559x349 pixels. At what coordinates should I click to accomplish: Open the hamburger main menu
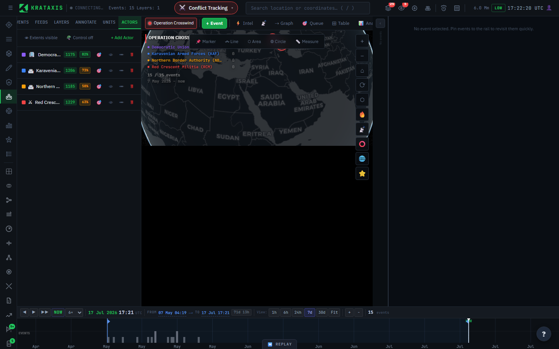[x=10, y=8]
